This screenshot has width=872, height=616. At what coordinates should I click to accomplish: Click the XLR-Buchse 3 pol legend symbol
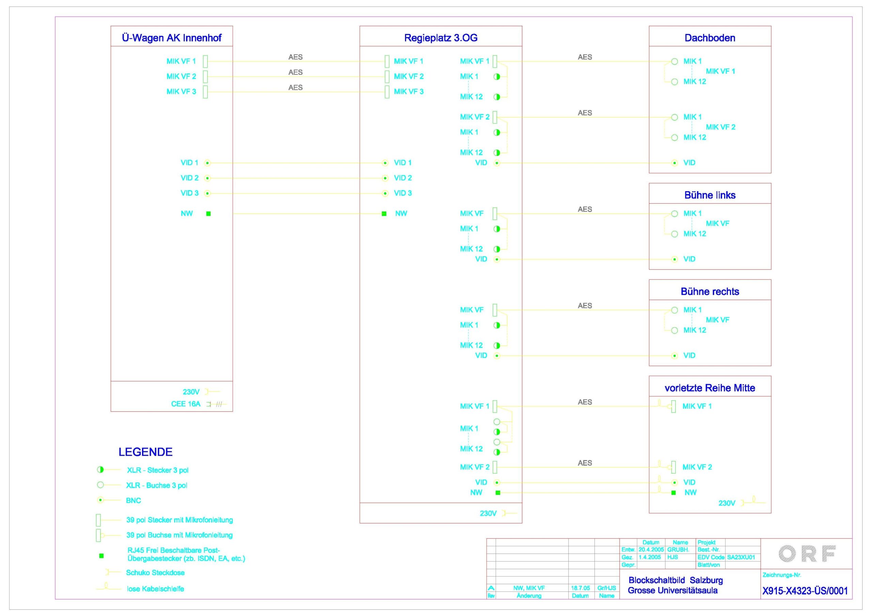point(100,485)
